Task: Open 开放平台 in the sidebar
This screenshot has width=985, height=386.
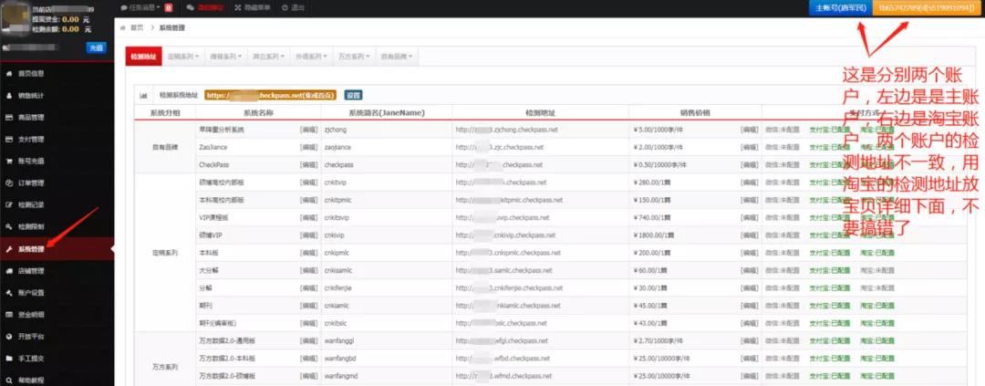Action: [x=57, y=337]
